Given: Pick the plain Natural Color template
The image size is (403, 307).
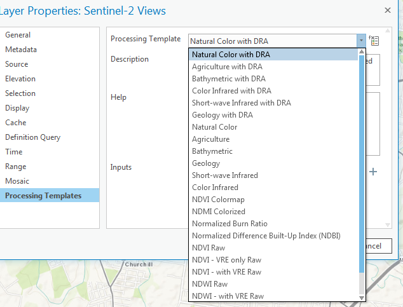Looking at the screenshot, I should pyautogui.click(x=273, y=127).
